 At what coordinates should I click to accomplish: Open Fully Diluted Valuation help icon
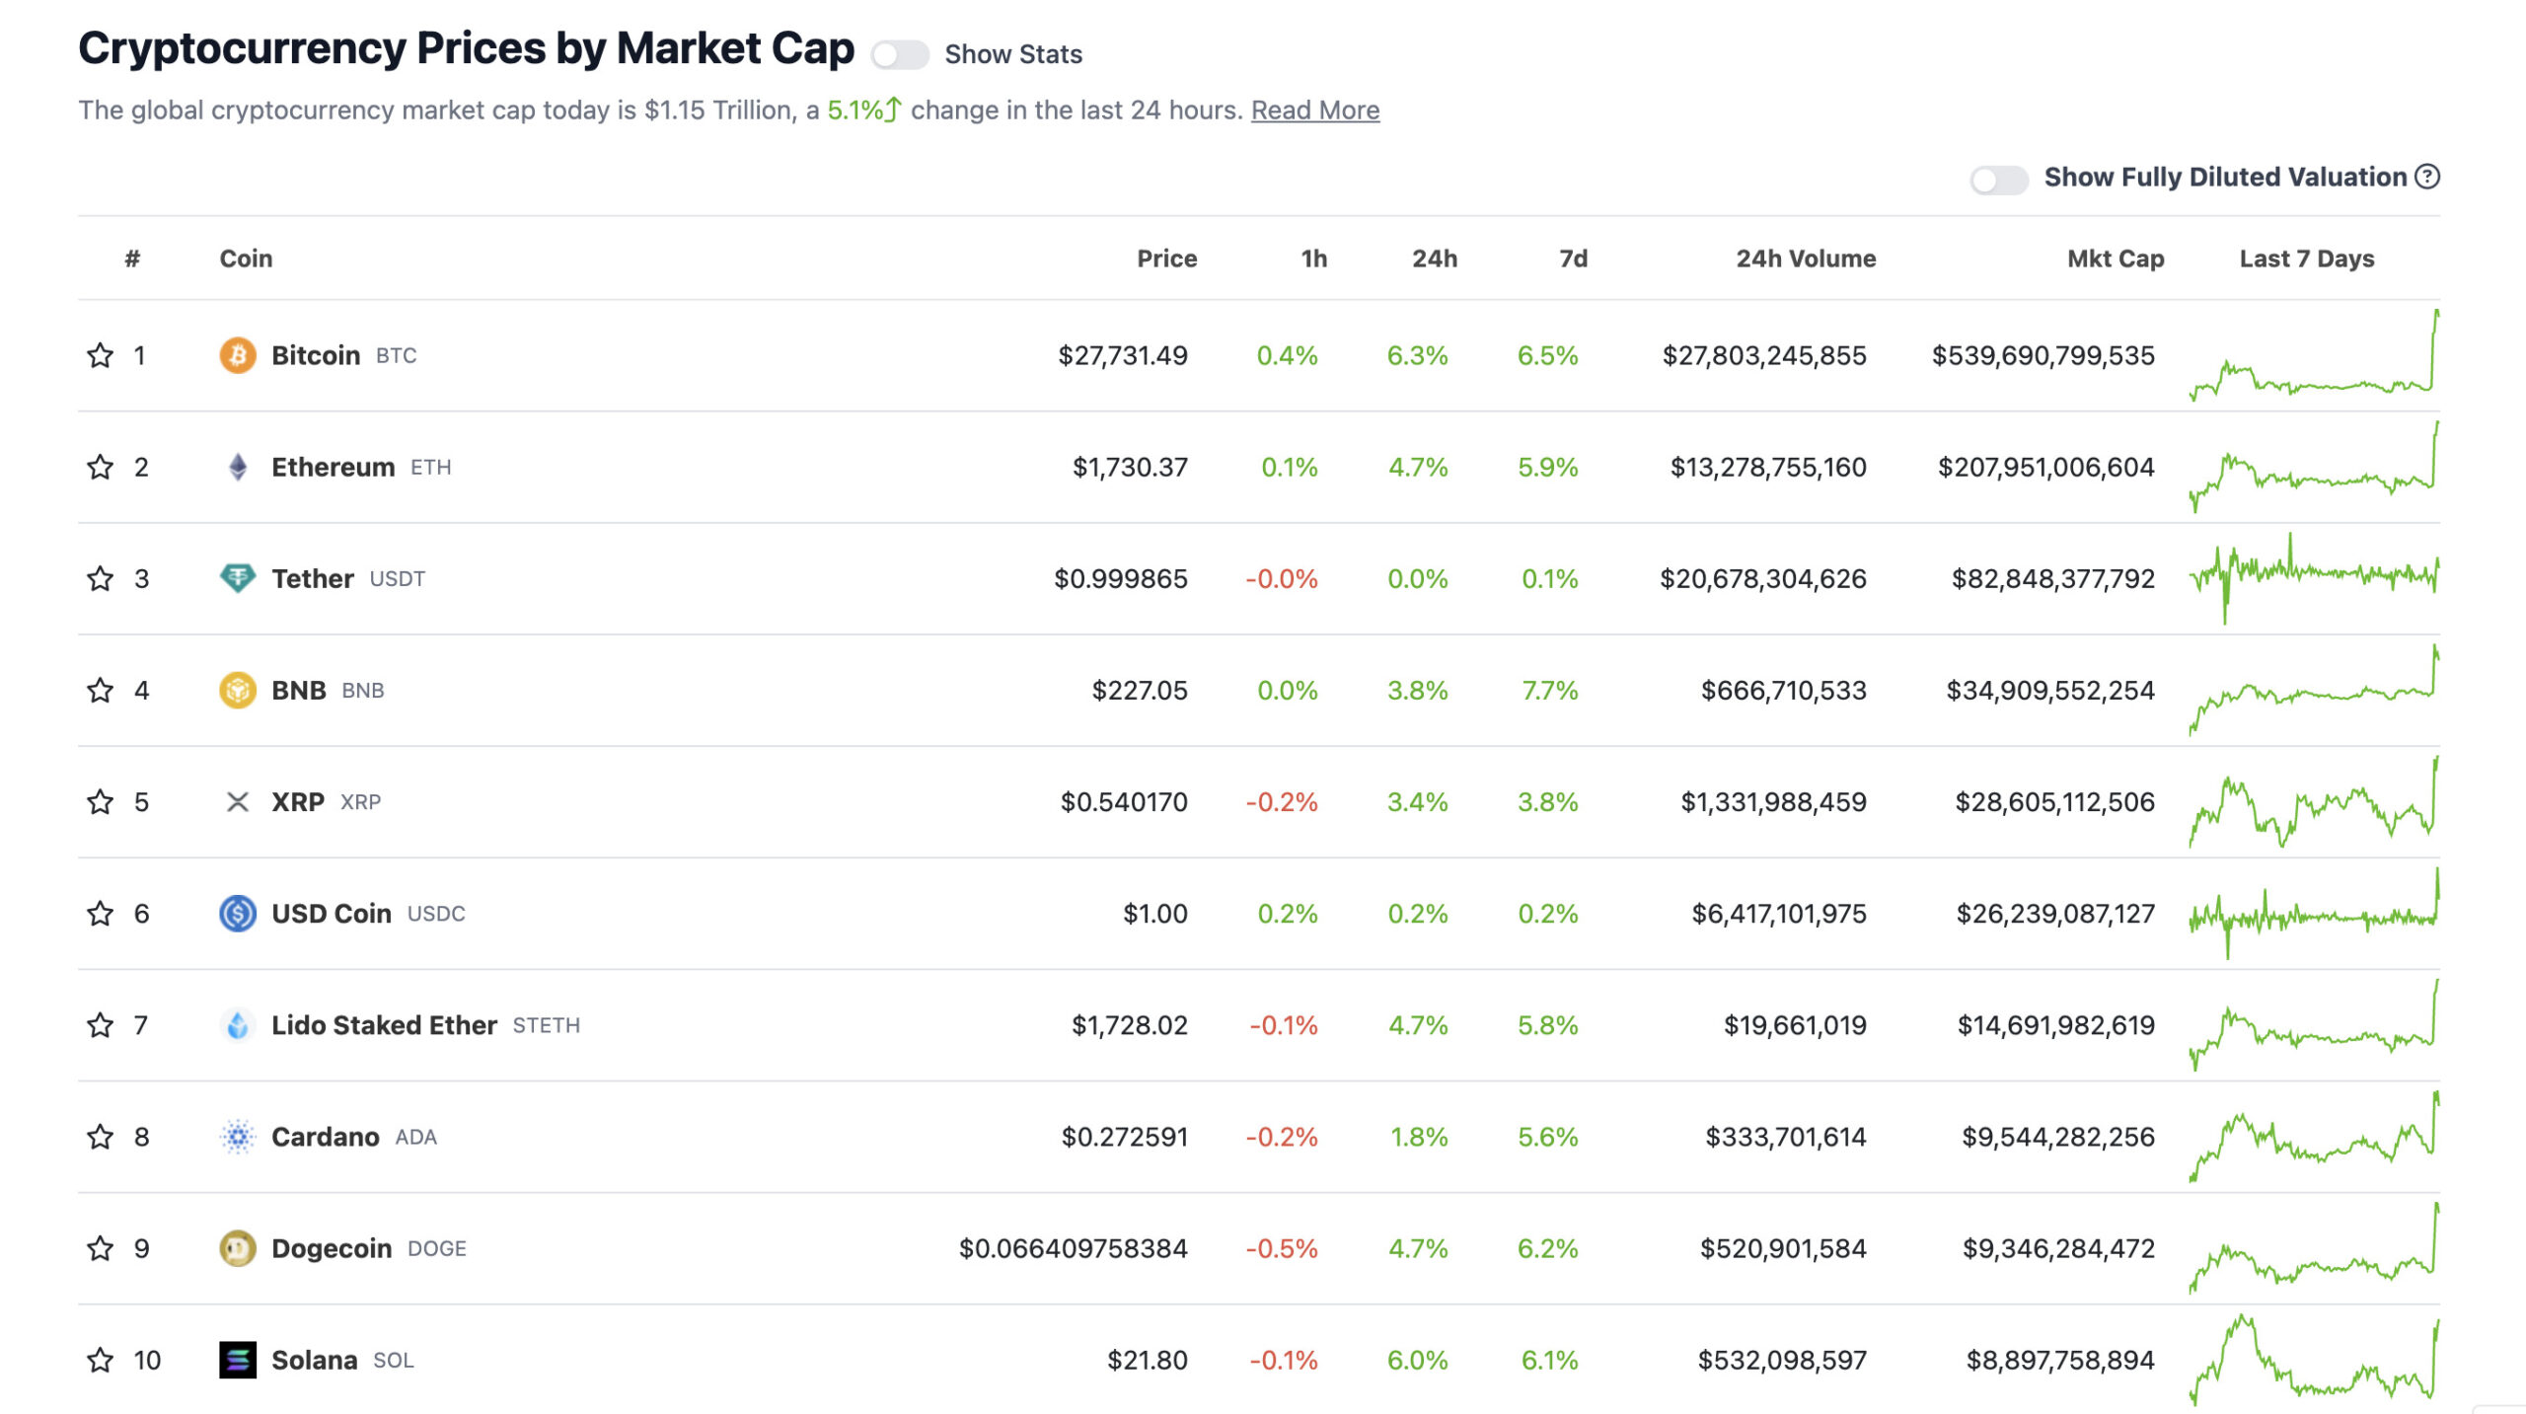(2427, 177)
